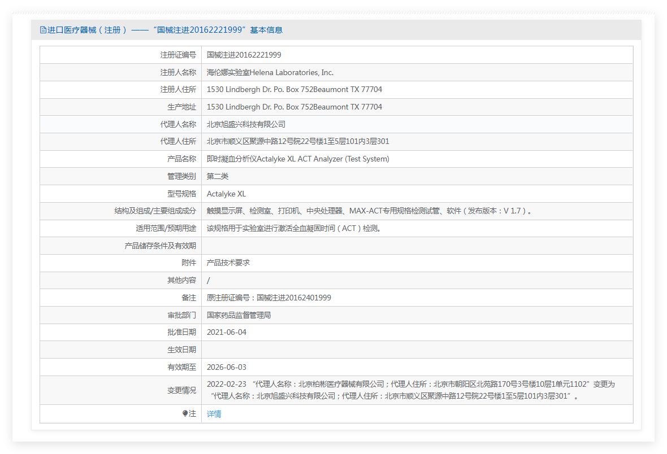Select the change record dated 2022-02-23

411,390
